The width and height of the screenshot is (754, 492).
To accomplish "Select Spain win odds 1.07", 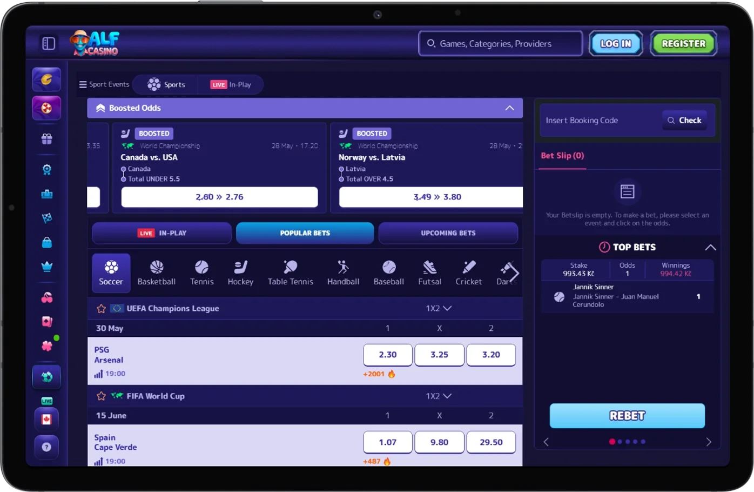I will click(x=387, y=442).
